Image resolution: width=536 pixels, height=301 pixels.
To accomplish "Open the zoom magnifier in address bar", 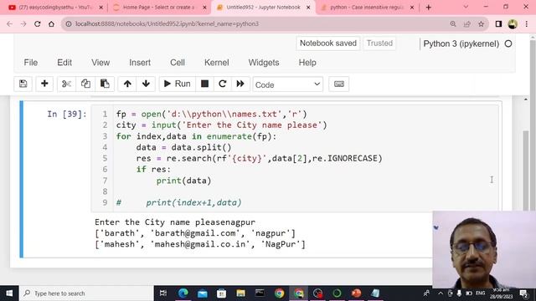I will pyautogui.click(x=453, y=24).
